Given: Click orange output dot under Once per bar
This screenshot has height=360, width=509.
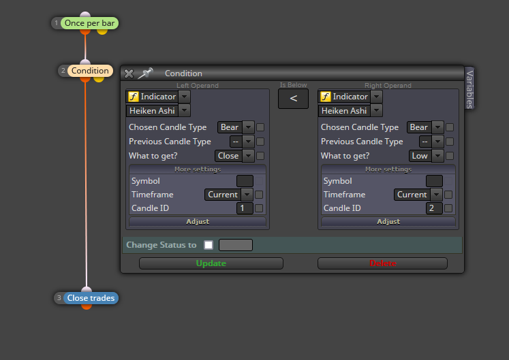Looking at the screenshot, I should pyautogui.click(x=85, y=31).
